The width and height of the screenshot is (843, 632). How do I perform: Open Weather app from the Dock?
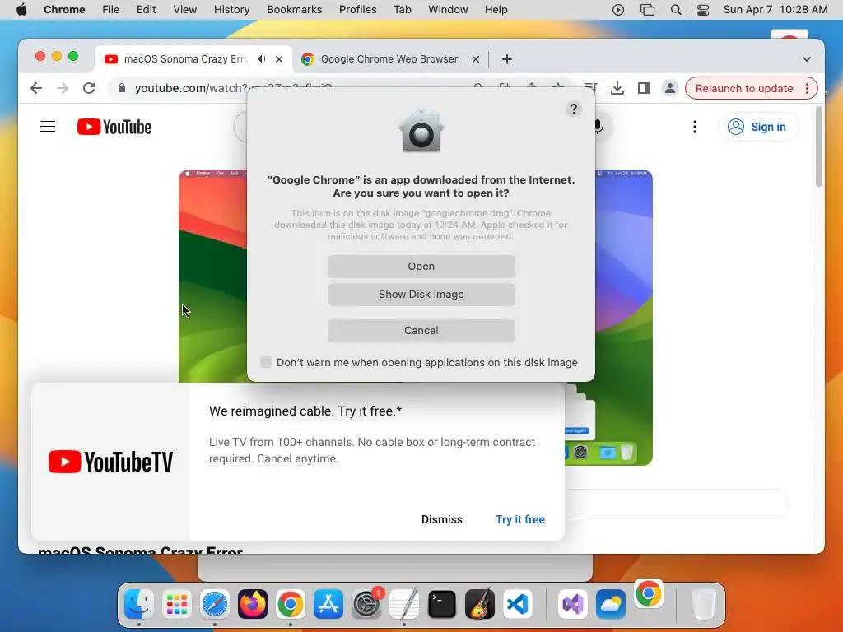[611, 604]
